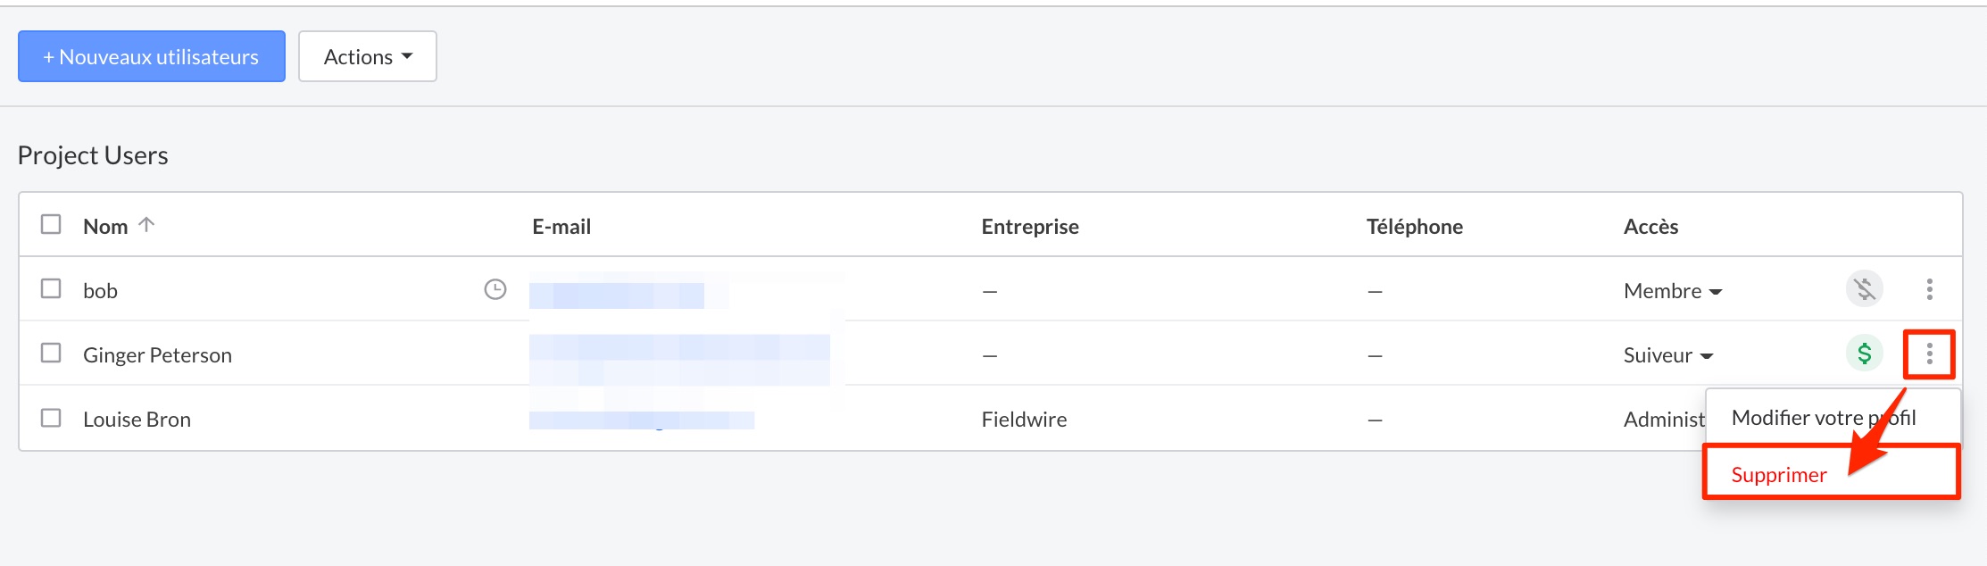Tick the select-all checkbox in header
The height and width of the screenshot is (566, 1987).
tap(51, 224)
